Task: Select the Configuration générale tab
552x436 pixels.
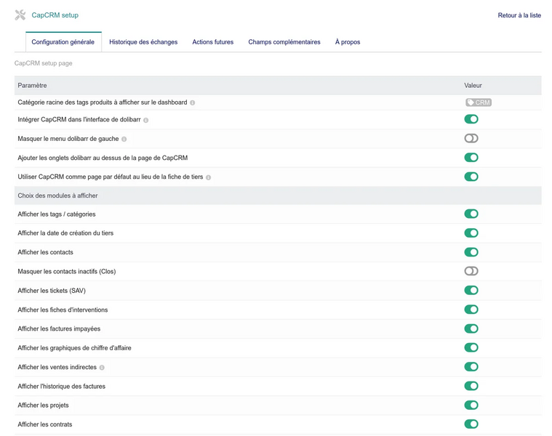Action: (x=63, y=42)
